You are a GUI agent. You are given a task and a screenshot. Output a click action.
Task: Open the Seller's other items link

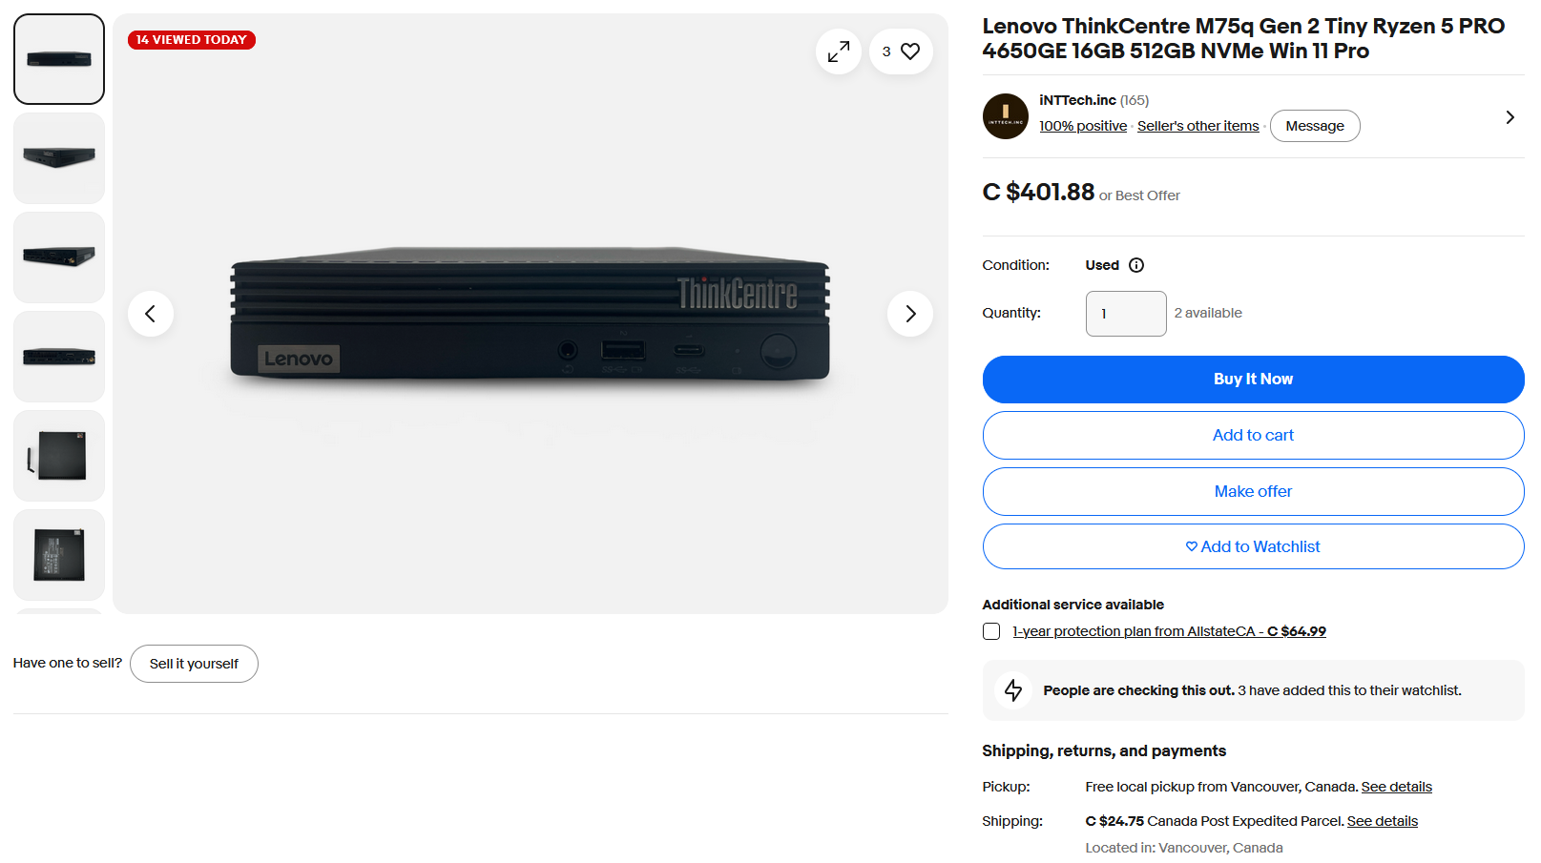[x=1198, y=126]
